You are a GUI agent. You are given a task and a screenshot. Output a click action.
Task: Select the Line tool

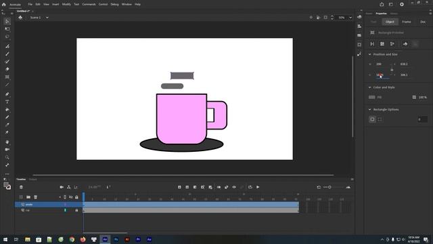[x=7, y=84]
